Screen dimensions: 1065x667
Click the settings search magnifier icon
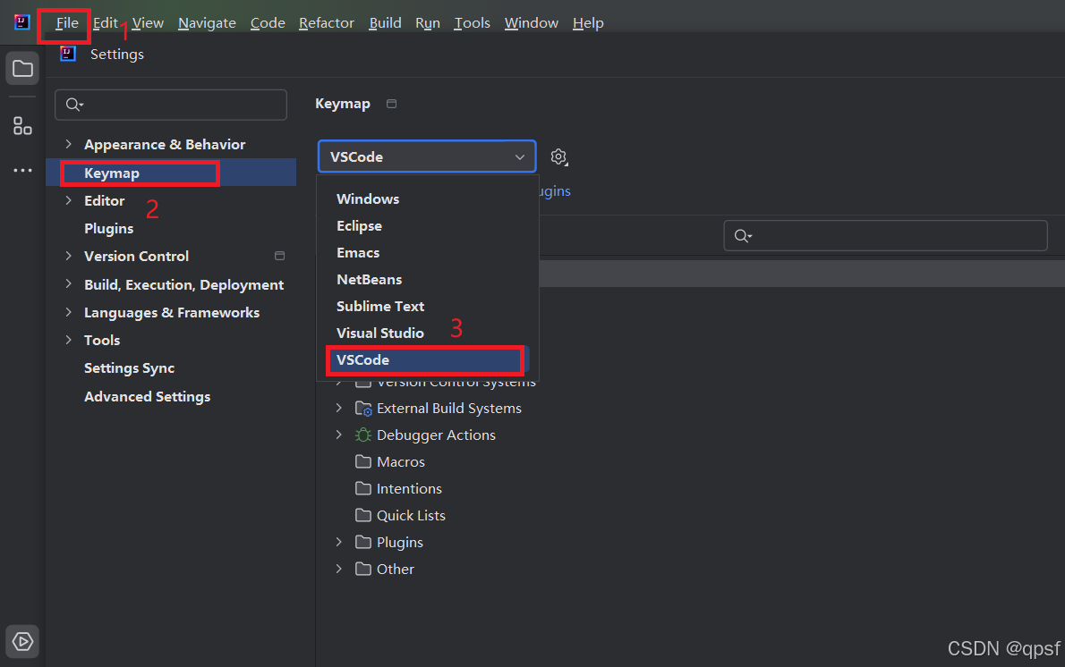[x=74, y=105]
